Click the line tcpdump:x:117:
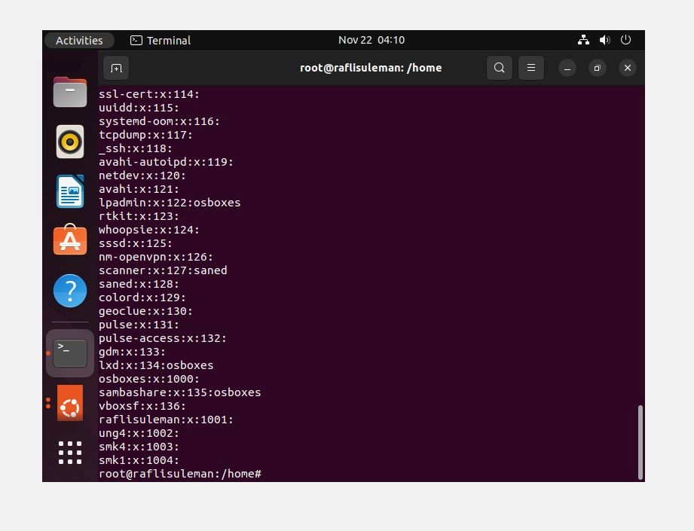The height and width of the screenshot is (531, 694). [x=145, y=135]
